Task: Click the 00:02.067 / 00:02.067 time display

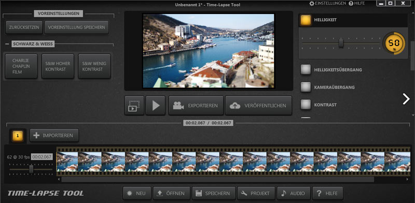Action: [209, 123]
